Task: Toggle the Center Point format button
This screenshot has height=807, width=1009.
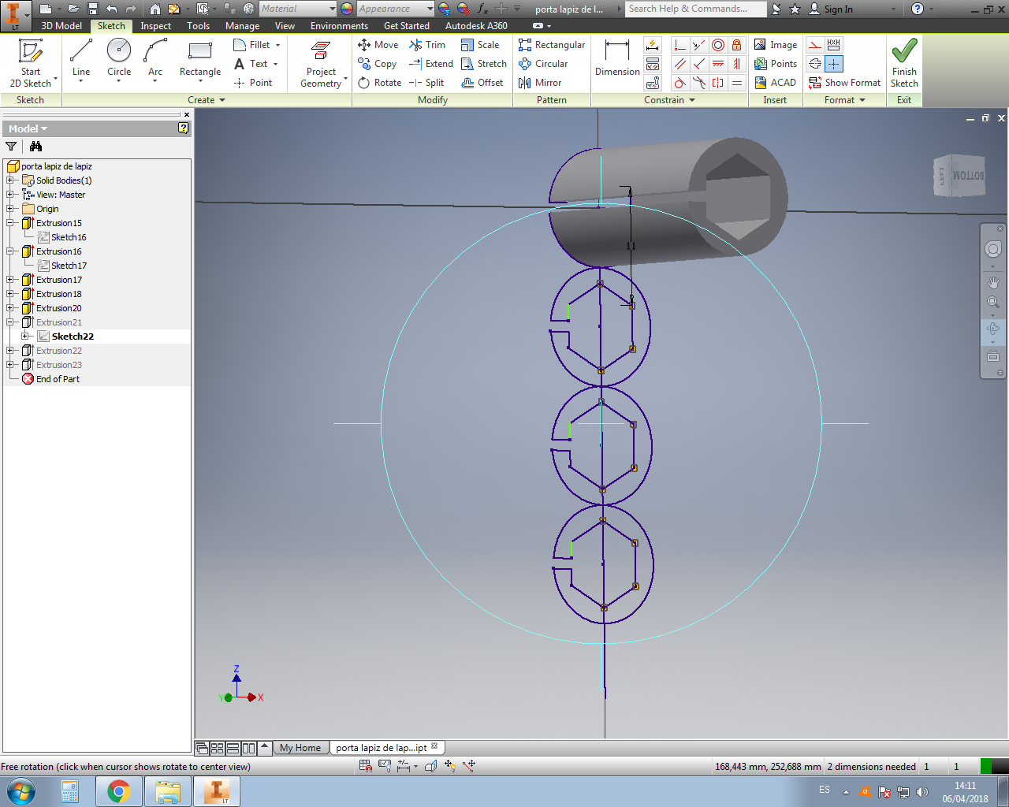Action: point(833,64)
